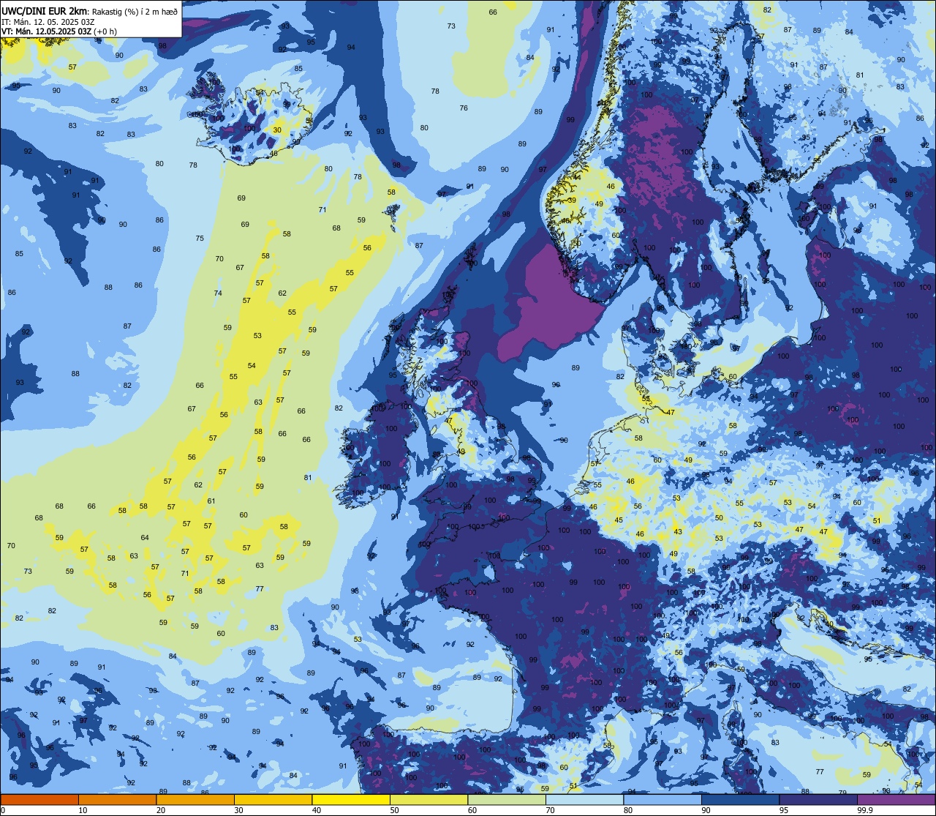Select the light green 60–70 legend swatch
Screen dimensions: 936x816
pos(507,799)
